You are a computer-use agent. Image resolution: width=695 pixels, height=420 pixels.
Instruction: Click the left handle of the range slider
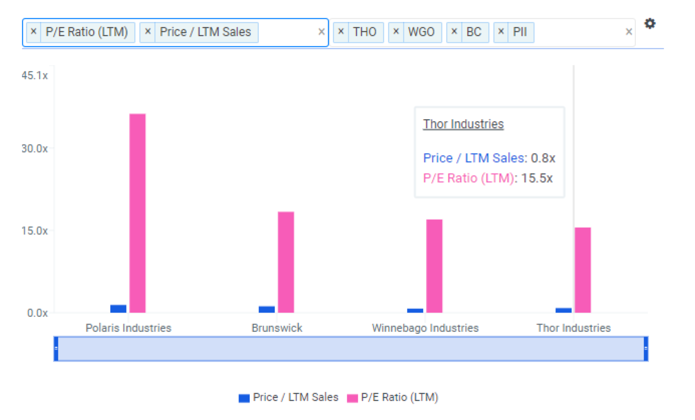(56, 348)
